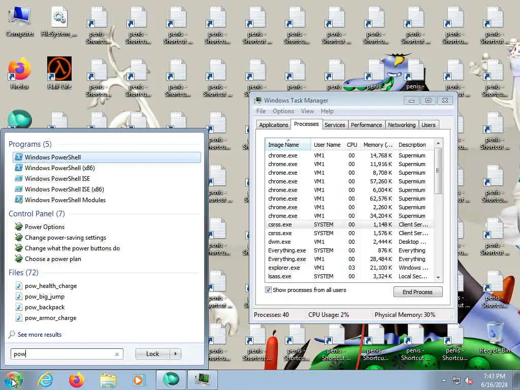Click the network tray icon
520x390 pixels.
[457, 381]
